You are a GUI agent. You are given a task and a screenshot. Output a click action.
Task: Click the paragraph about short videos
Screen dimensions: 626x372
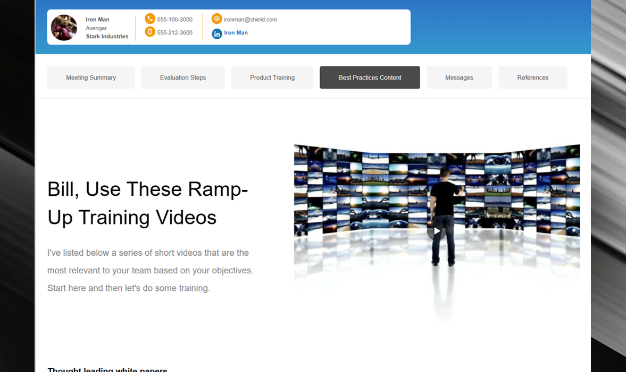click(150, 271)
